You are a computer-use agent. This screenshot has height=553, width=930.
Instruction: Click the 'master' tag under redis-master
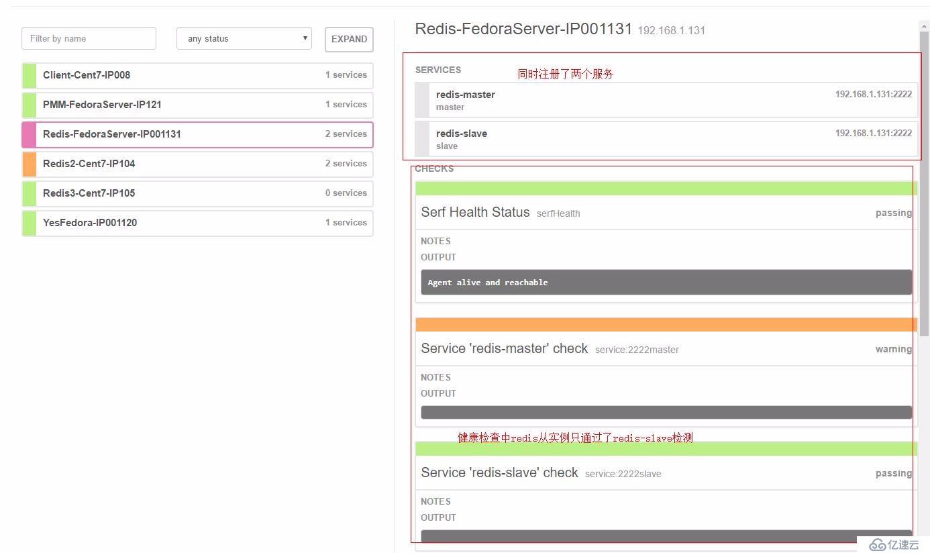pyautogui.click(x=450, y=107)
